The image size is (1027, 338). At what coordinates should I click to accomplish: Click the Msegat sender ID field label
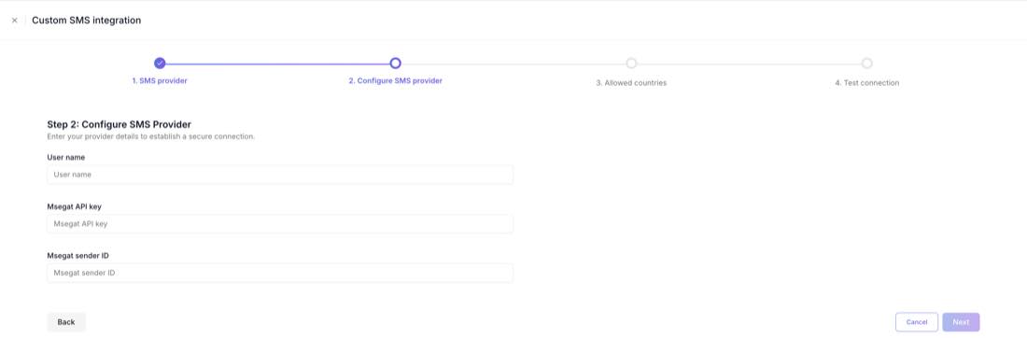pos(77,256)
